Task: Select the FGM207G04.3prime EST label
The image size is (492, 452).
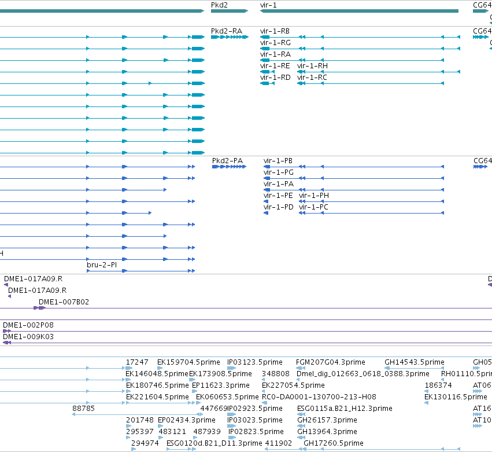Action: tap(330, 362)
